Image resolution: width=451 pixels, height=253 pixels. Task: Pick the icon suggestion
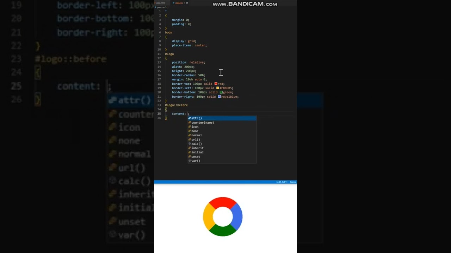pyautogui.click(x=222, y=127)
